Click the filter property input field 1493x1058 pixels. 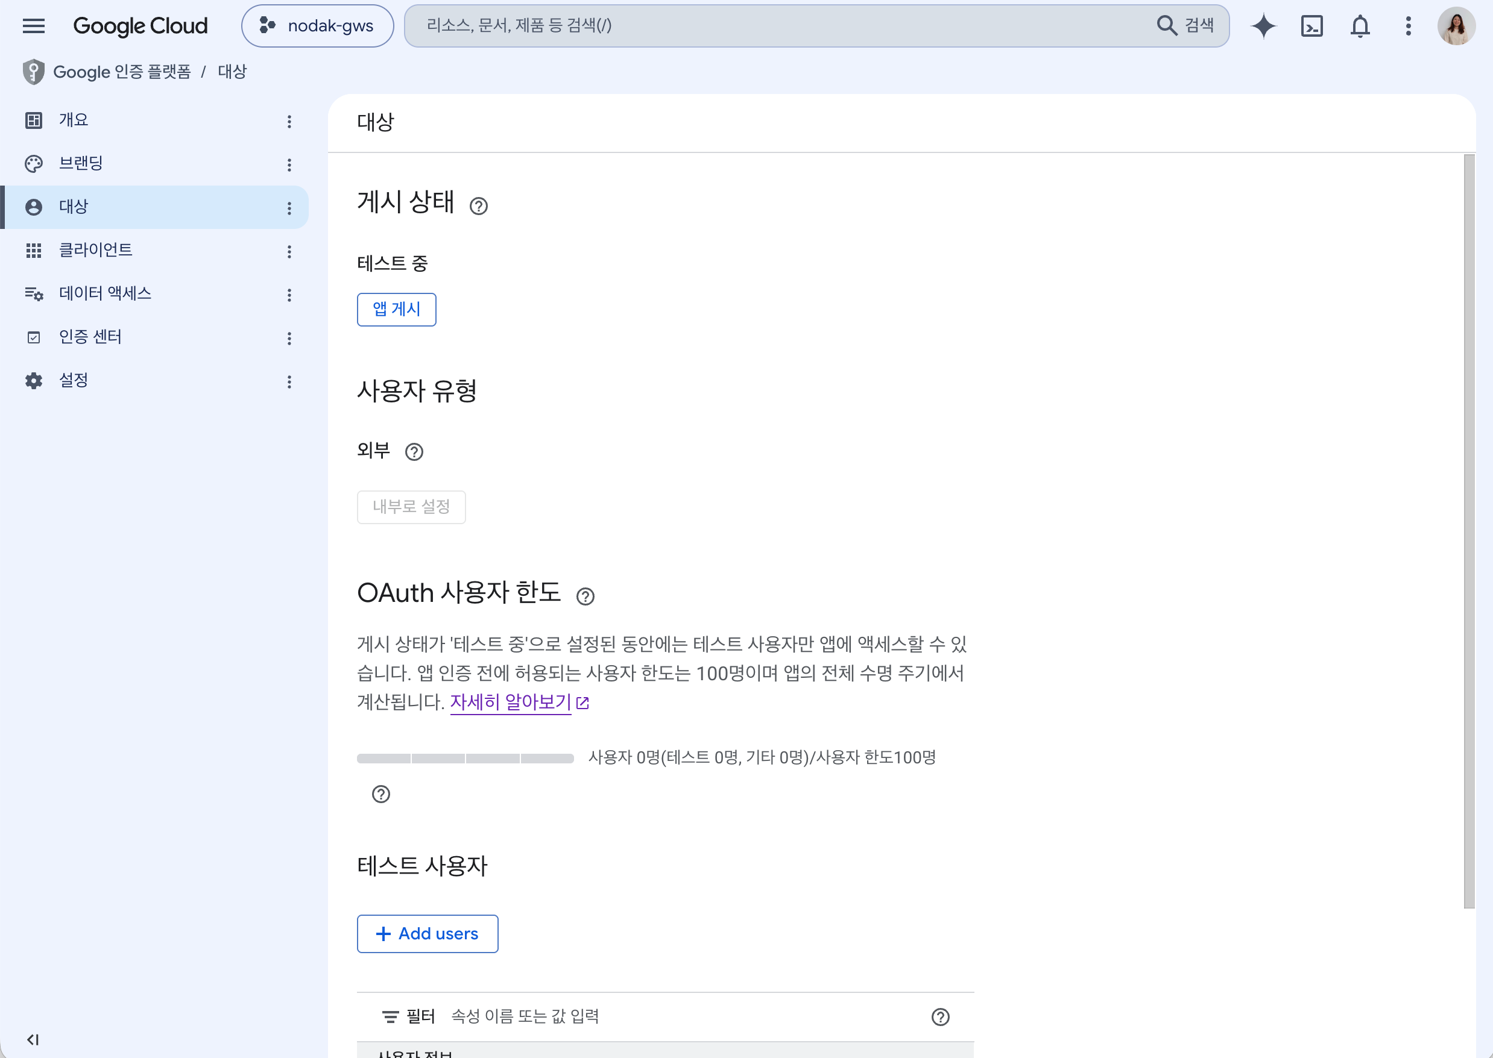(x=684, y=1017)
